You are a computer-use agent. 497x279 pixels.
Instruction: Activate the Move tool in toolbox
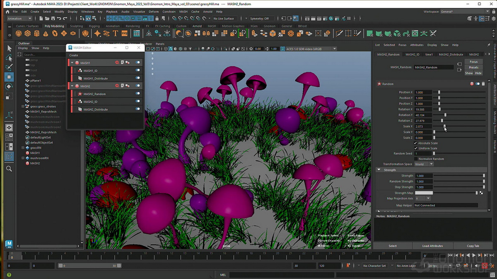point(9,77)
